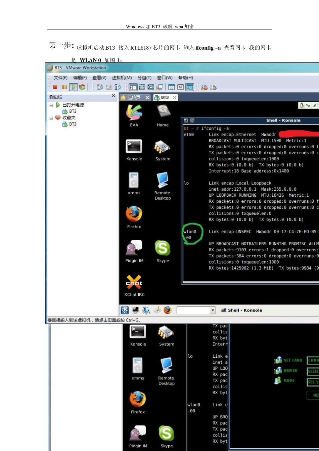Image resolution: width=319 pixels, height=451 pixels.
Task: Click the 'ifconfig -a' command text
Action: [215, 129]
